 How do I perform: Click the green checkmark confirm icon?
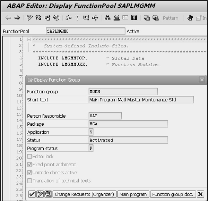[32, 194]
